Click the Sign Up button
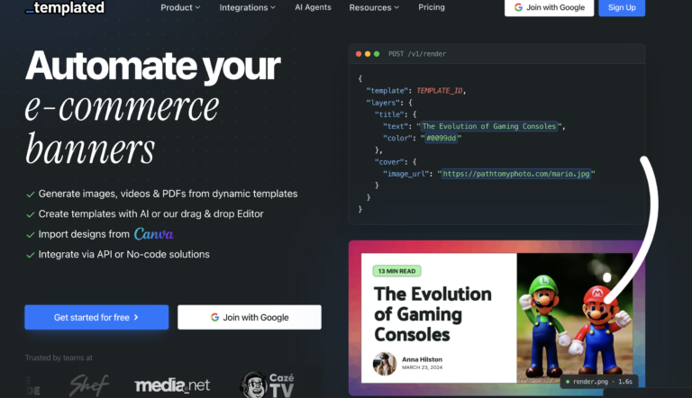 (622, 7)
